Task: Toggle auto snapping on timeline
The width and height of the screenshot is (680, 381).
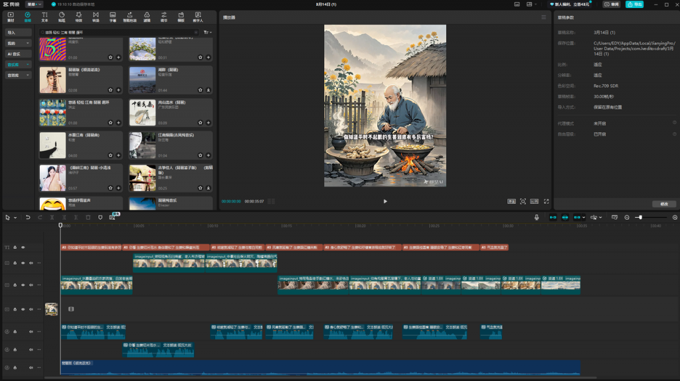Action: coord(565,217)
